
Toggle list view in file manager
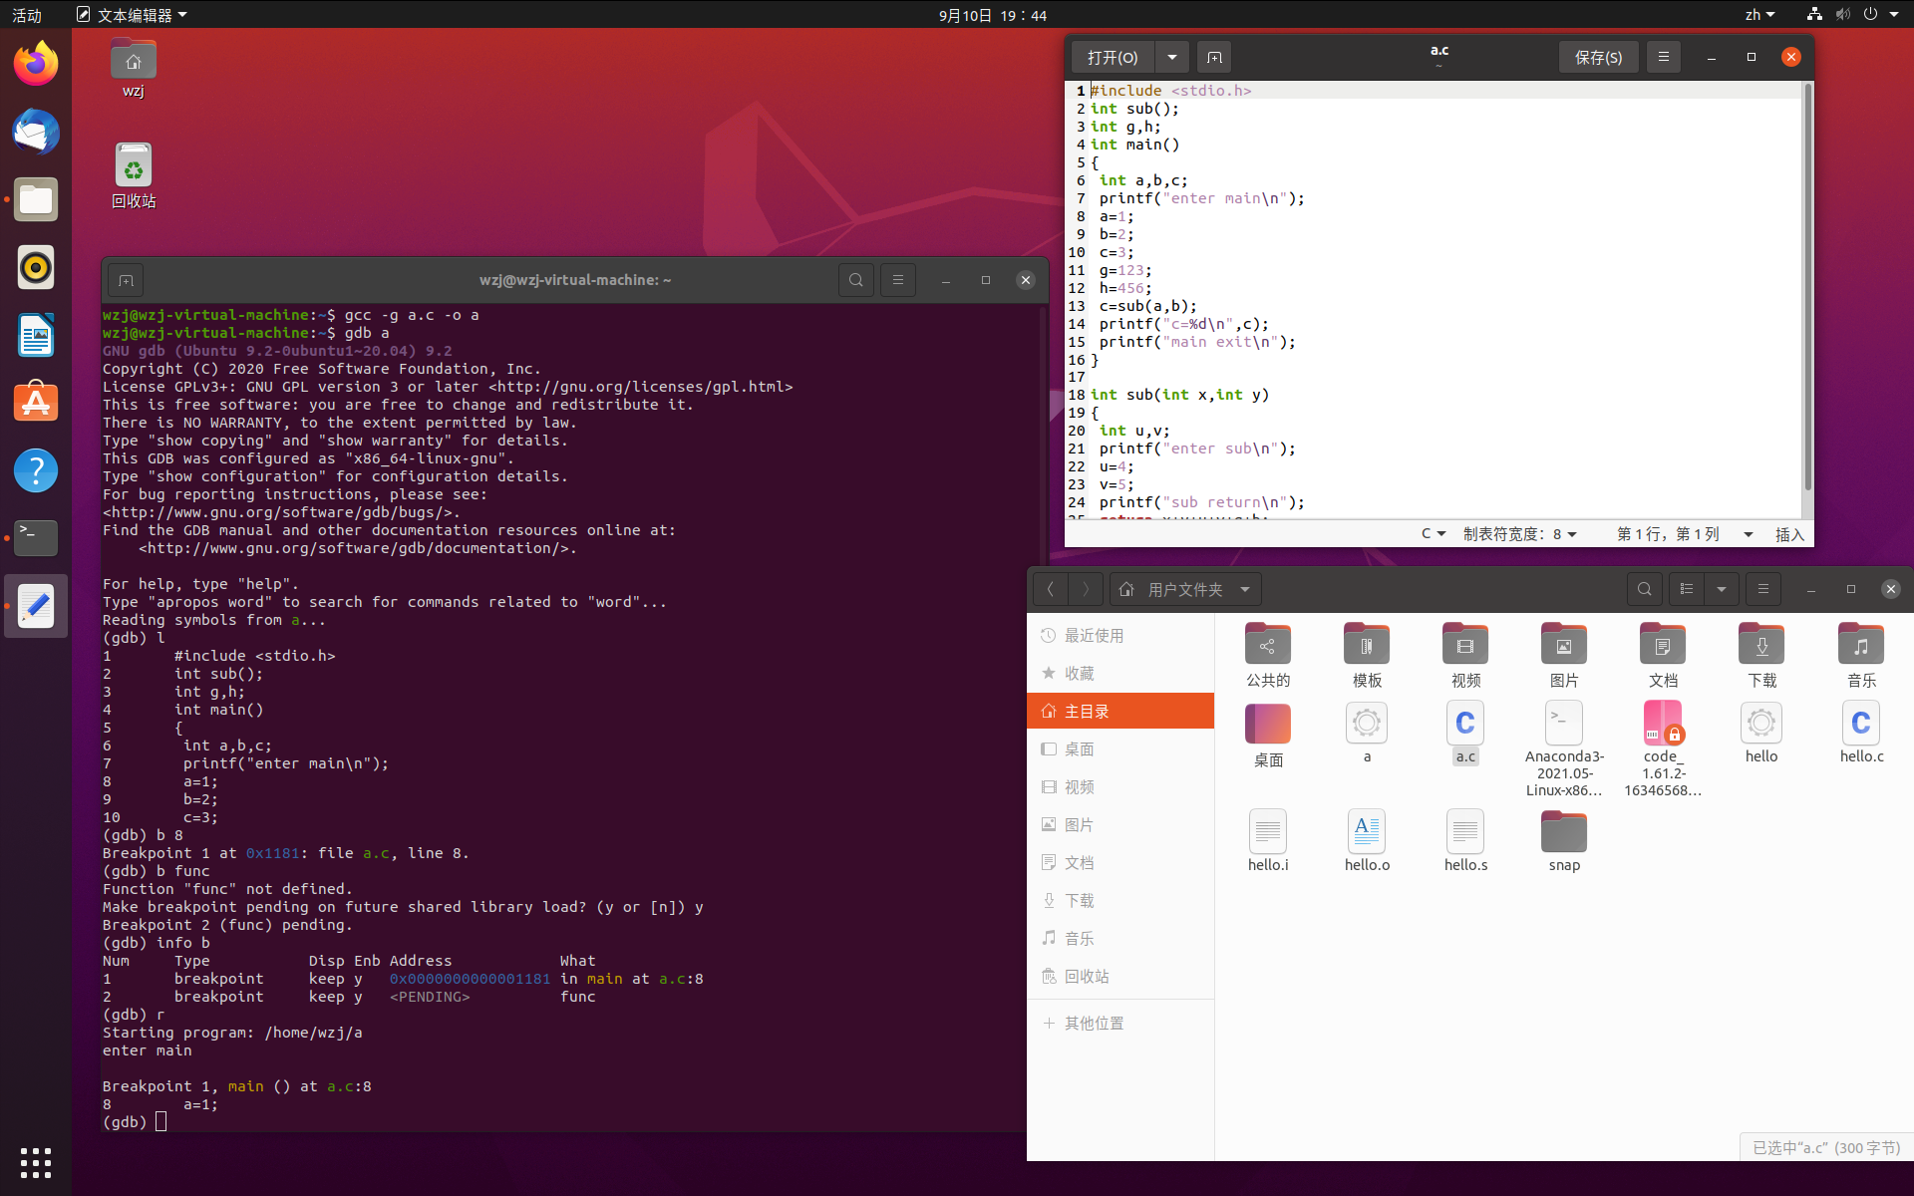(x=1687, y=589)
